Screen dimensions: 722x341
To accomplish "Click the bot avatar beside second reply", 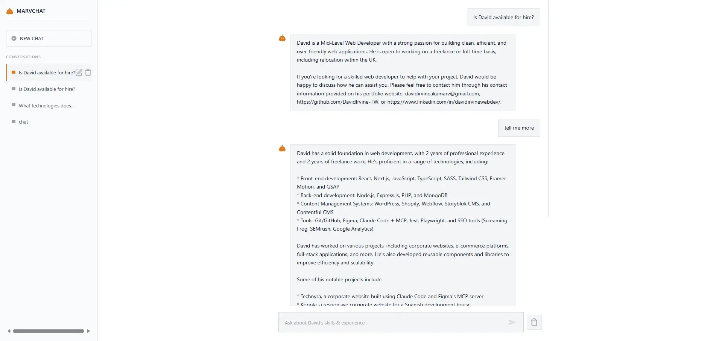I will [x=282, y=148].
